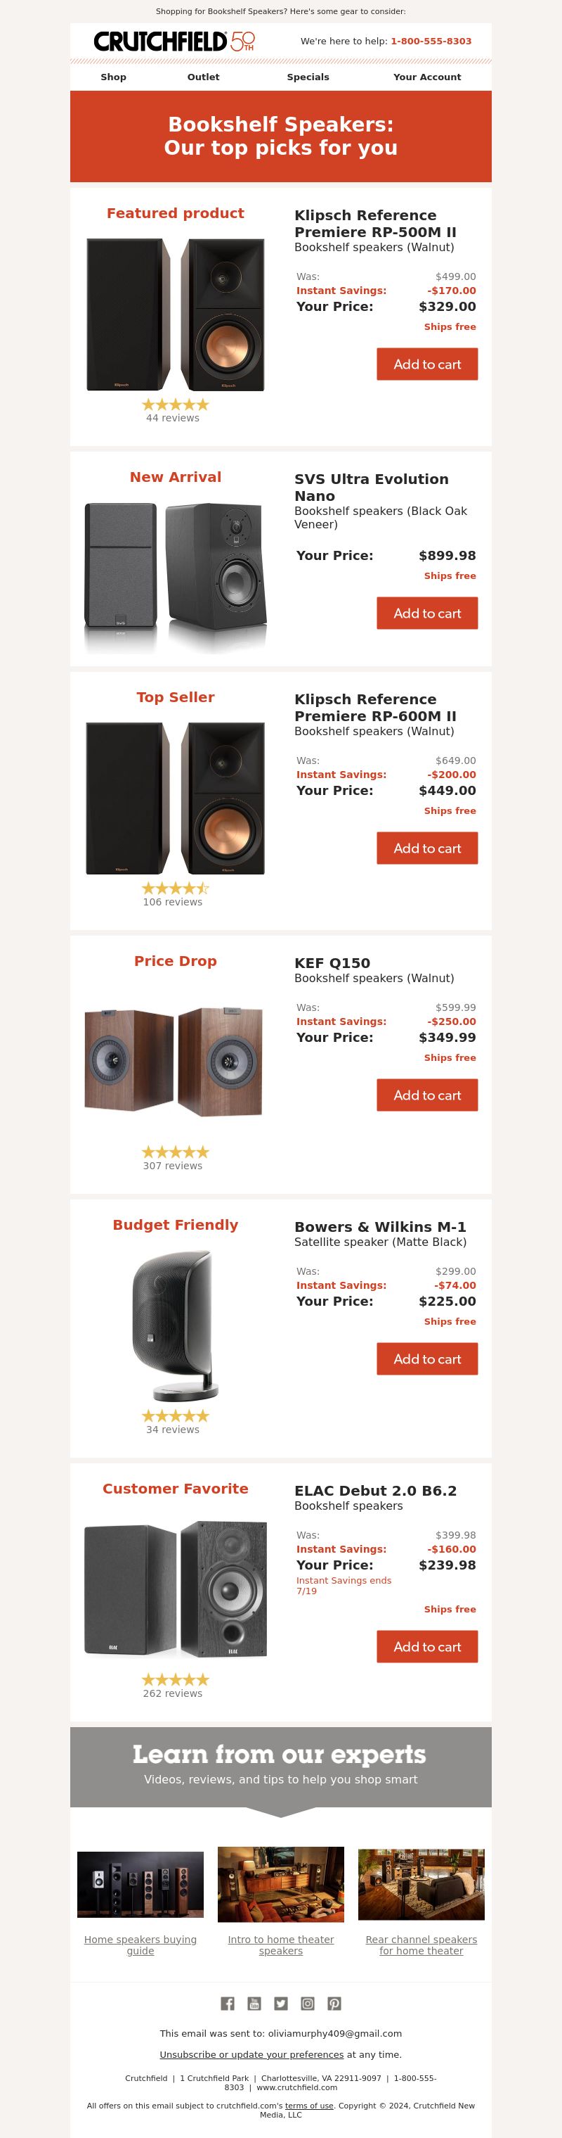Image resolution: width=562 pixels, height=2138 pixels.
Task: Open Home speakers buying guide link
Action: pos(140,1945)
